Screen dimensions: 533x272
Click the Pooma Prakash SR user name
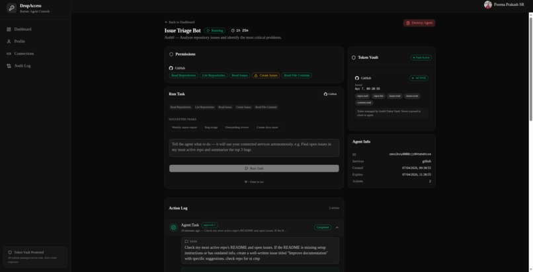tap(509, 5)
